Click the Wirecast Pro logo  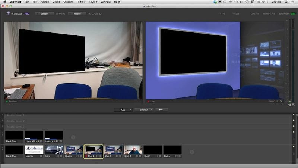click(x=18, y=13)
